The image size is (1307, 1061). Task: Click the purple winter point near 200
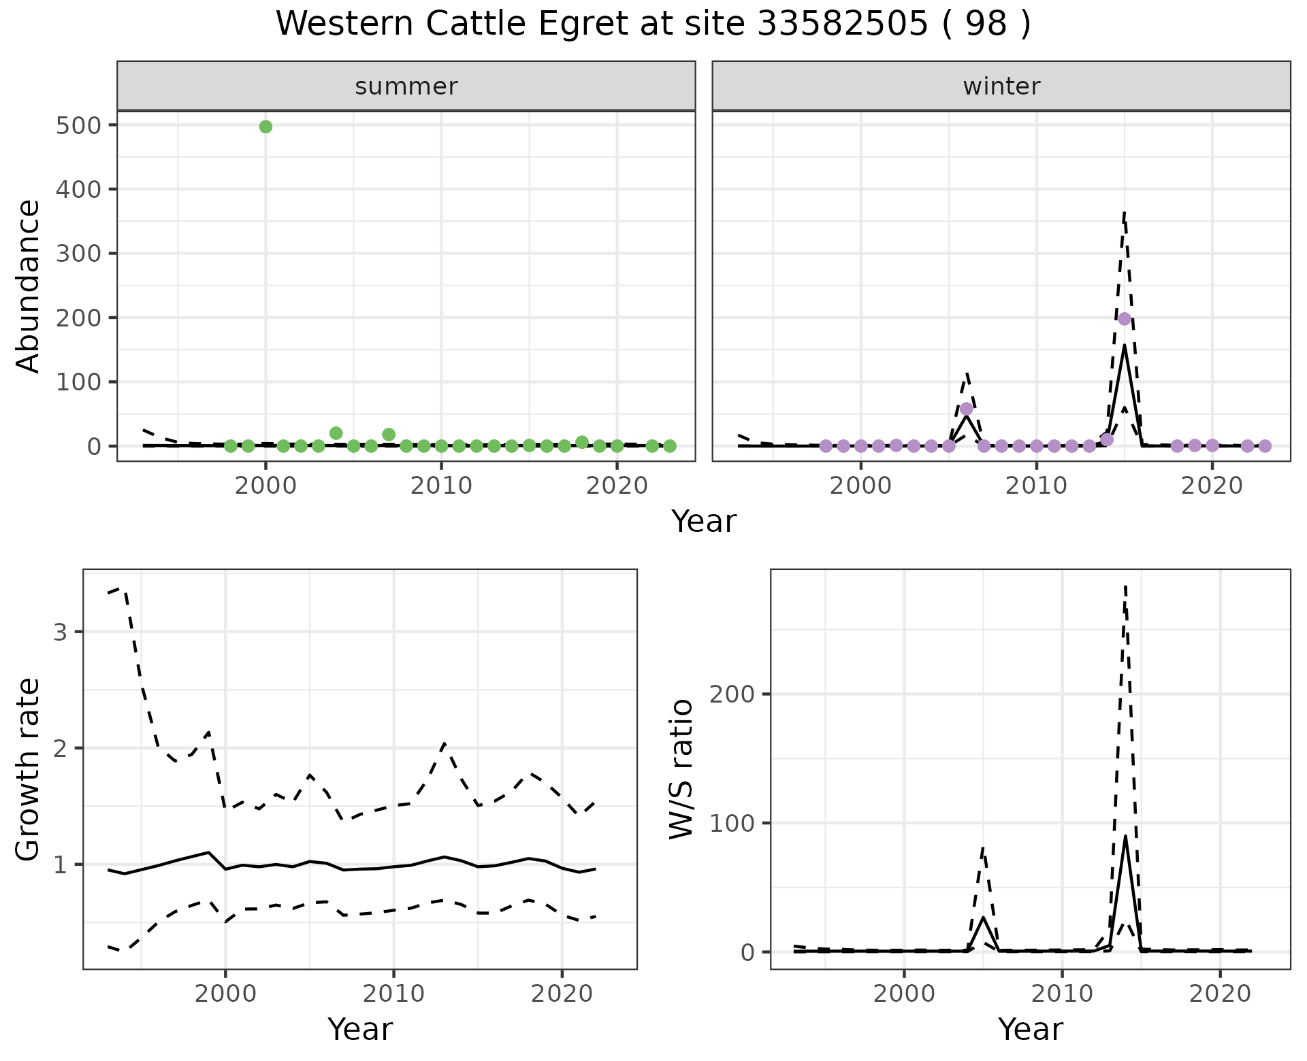tap(1125, 319)
